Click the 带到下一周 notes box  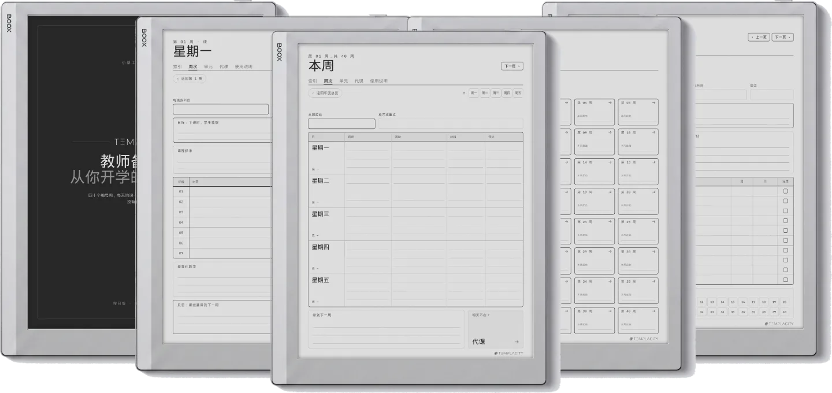386,329
